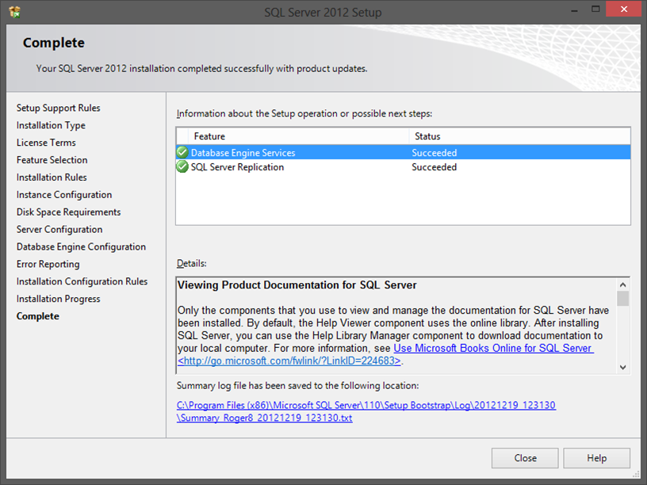Click the Details scrollbar up arrow
Screen dimensions: 647x485
pyautogui.click(x=623, y=285)
